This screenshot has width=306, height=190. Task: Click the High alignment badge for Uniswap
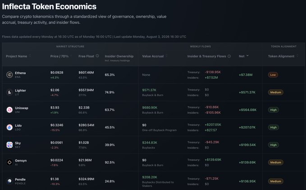pyautogui.click(x=273, y=110)
